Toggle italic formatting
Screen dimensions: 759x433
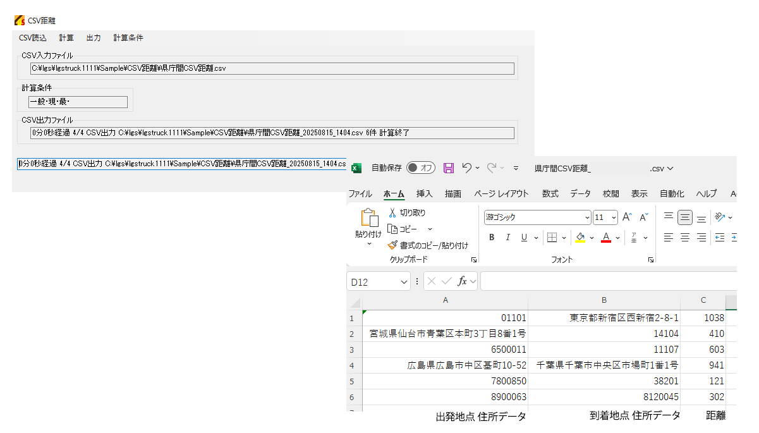click(507, 238)
